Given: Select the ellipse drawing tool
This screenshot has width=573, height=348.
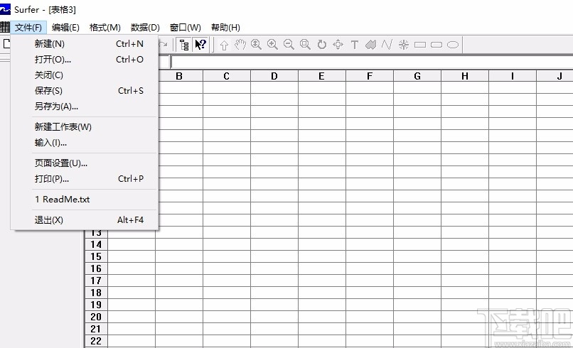Looking at the screenshot, I should pos(453,45).
